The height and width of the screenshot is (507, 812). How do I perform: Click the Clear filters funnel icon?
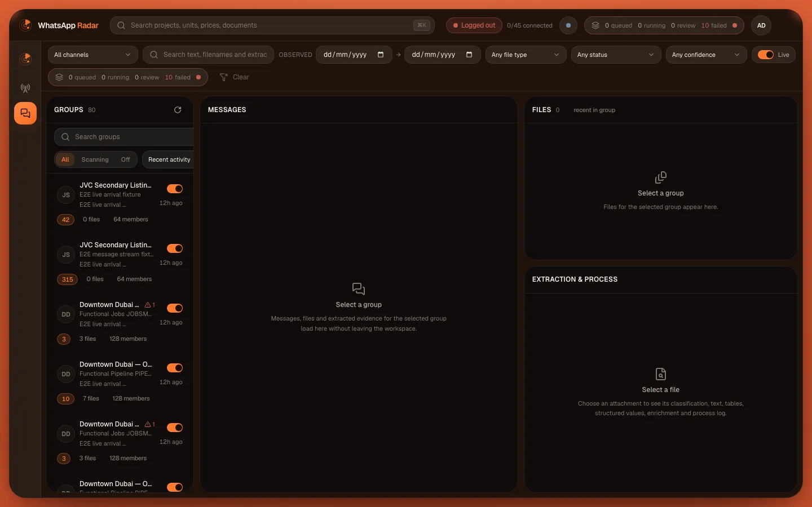pos(224,77)
